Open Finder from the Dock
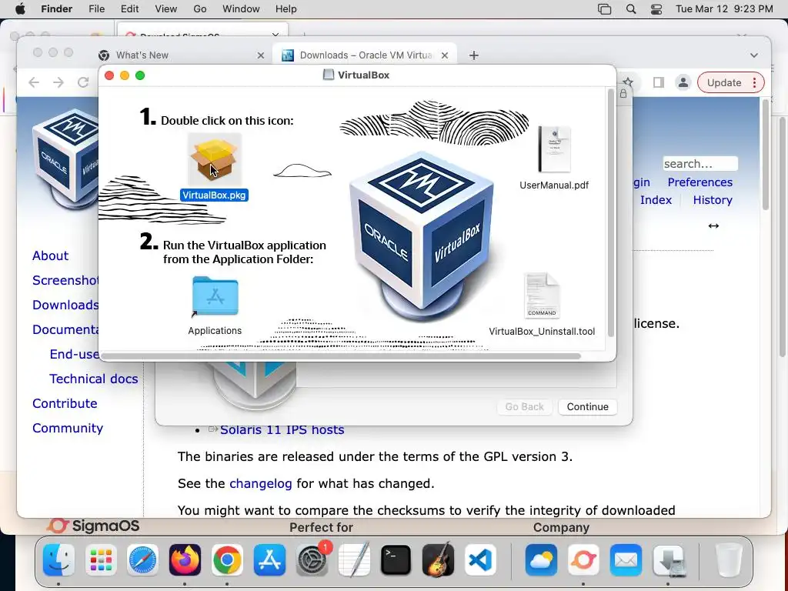The width and height of the screenshot is (788, 591). (58, 560)
